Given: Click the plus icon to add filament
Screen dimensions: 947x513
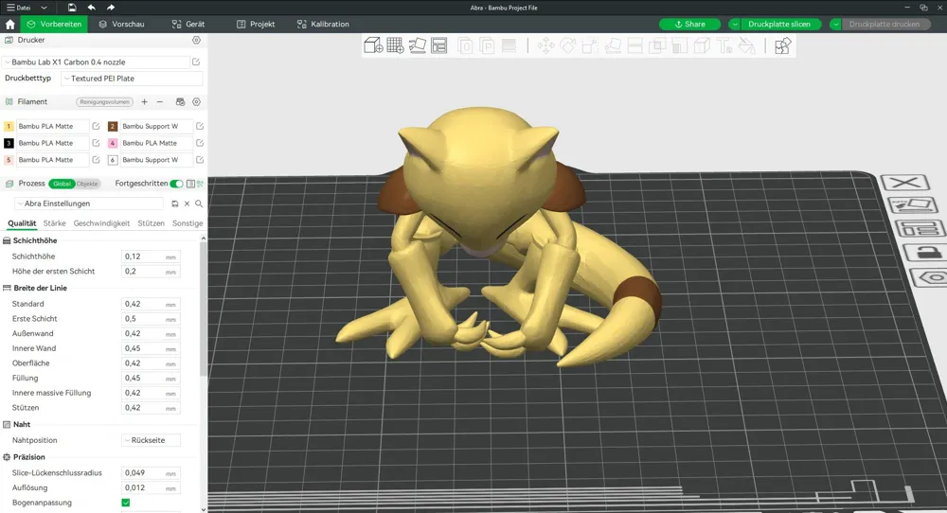Looking at the screenshot, I should (144, 102).
